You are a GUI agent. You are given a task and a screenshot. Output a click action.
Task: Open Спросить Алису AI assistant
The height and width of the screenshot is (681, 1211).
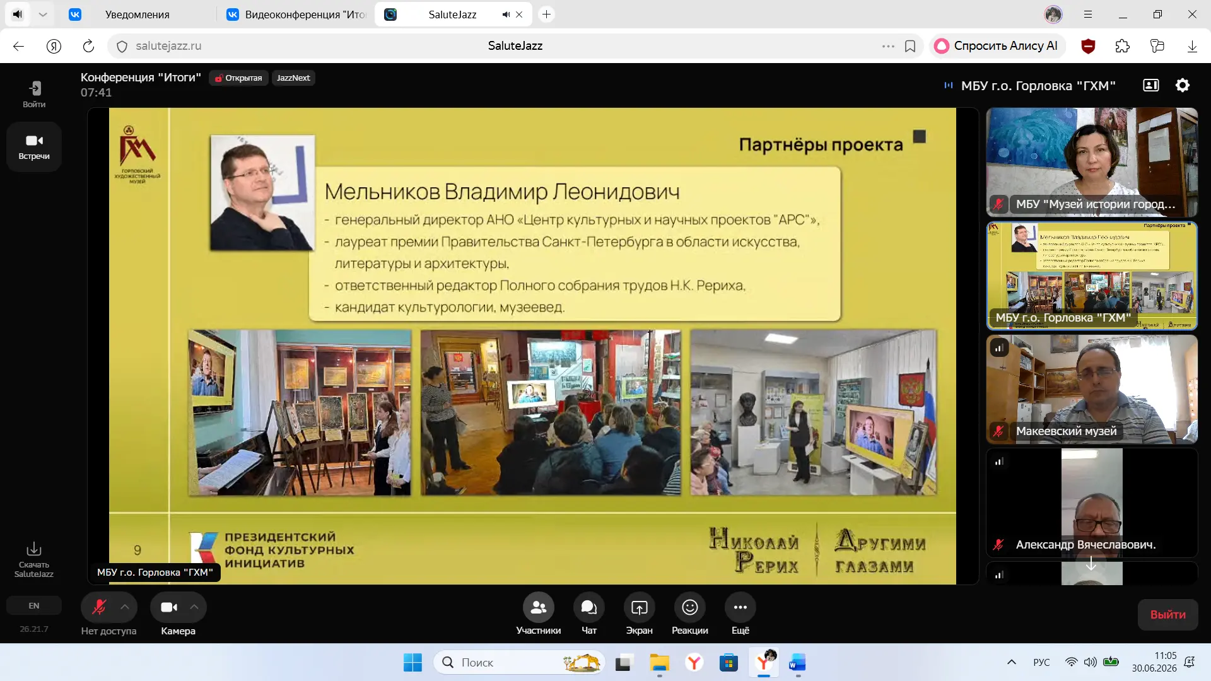pyautogui.click(x=997, y=46)
